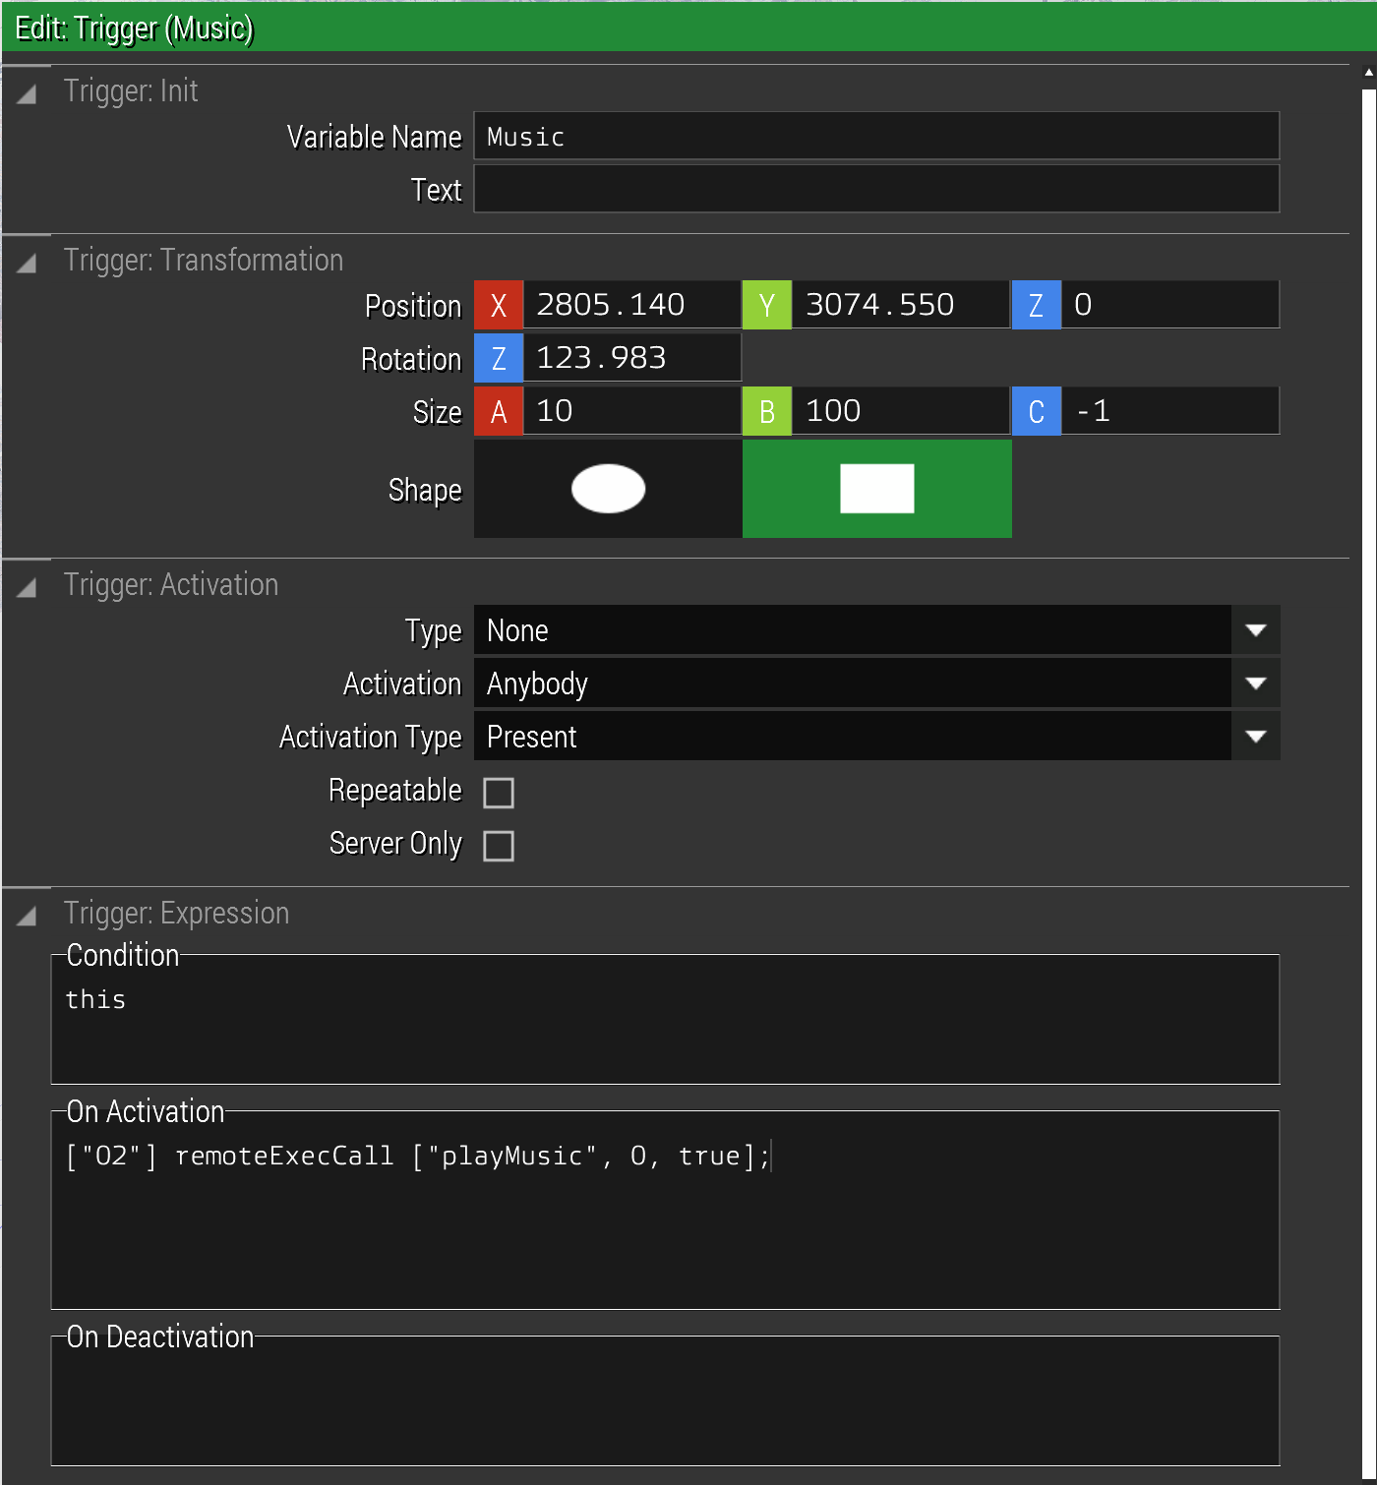Select the rectangle trigger shape
Viewport: 1377px width, 1485px height.
[877, 489]
